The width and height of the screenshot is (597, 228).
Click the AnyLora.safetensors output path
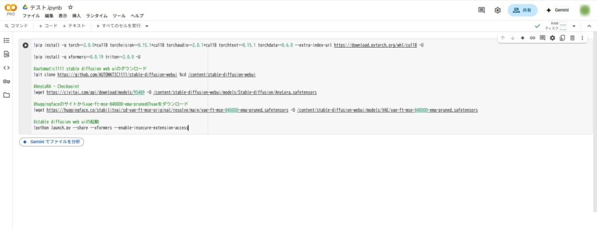click(x=235, y=92)
